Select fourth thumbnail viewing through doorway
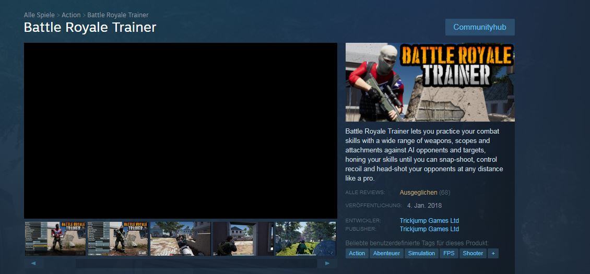590x274 pixels. 243,239
